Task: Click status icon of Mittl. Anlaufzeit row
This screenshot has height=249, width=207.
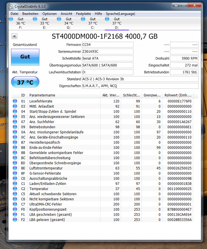Action: [15, 106]
